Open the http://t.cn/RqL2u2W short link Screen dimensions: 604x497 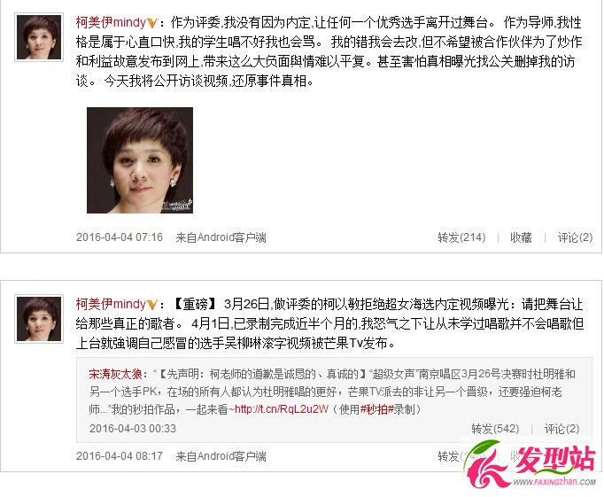[x=282, y=408]
